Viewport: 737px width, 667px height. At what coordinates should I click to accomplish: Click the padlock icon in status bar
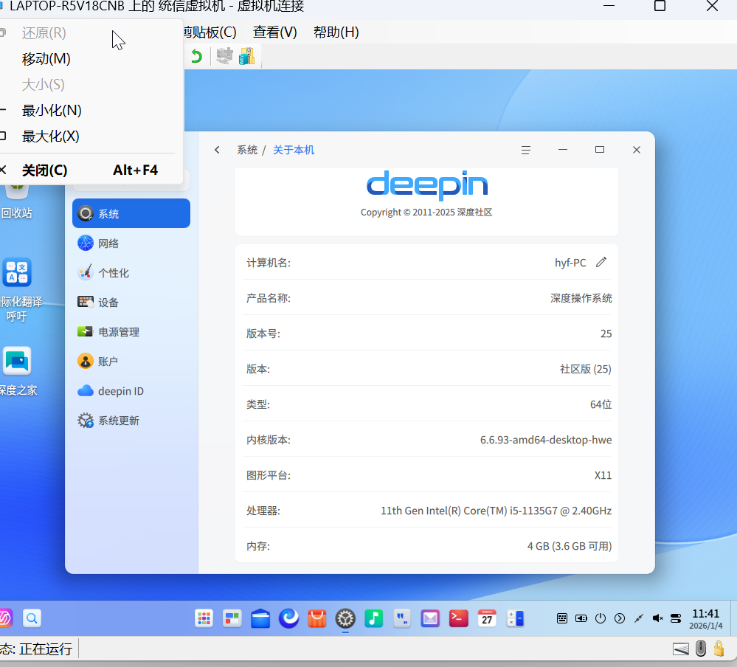(x=719, y=649)
